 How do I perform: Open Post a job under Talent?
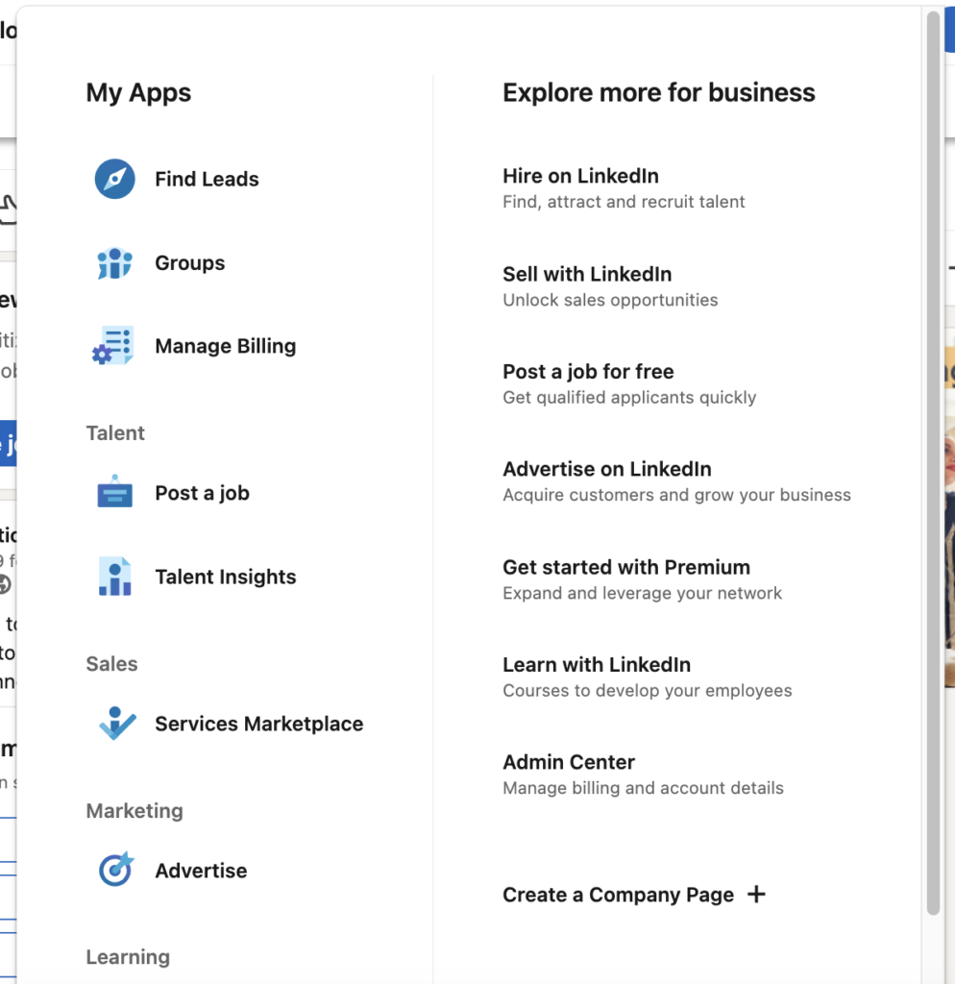point(202,493)
